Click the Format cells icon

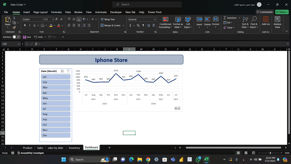pyautogui.click(x=215, y=19)
